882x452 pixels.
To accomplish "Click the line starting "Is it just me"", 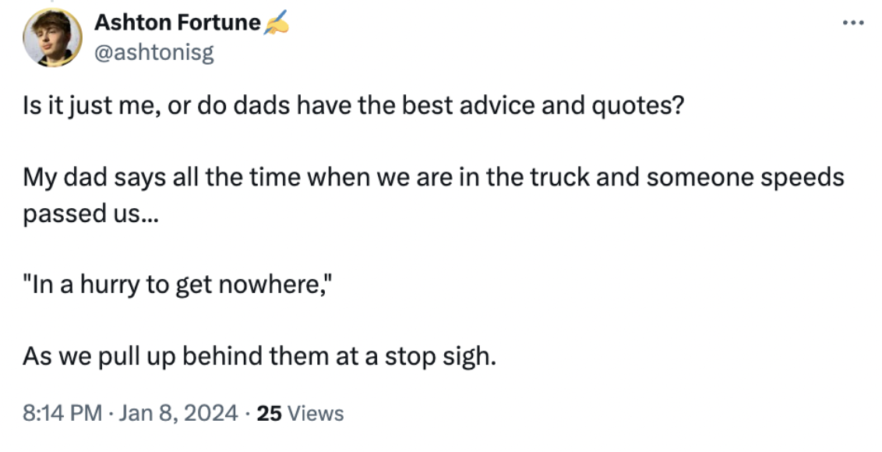I will pyautogui.click(x=353, y=105).
